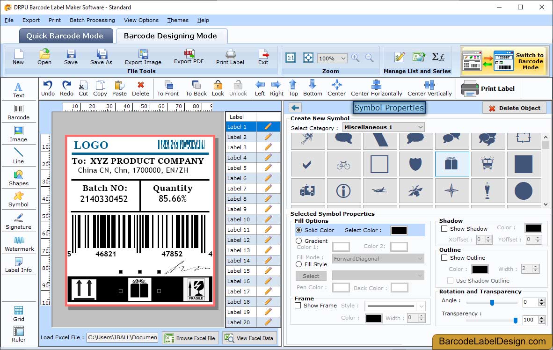
Task: Click Export PDF icon
Action: (189, 57)
